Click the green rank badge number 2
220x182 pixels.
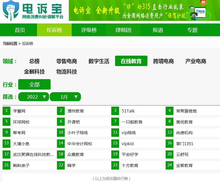coord(61,111)
